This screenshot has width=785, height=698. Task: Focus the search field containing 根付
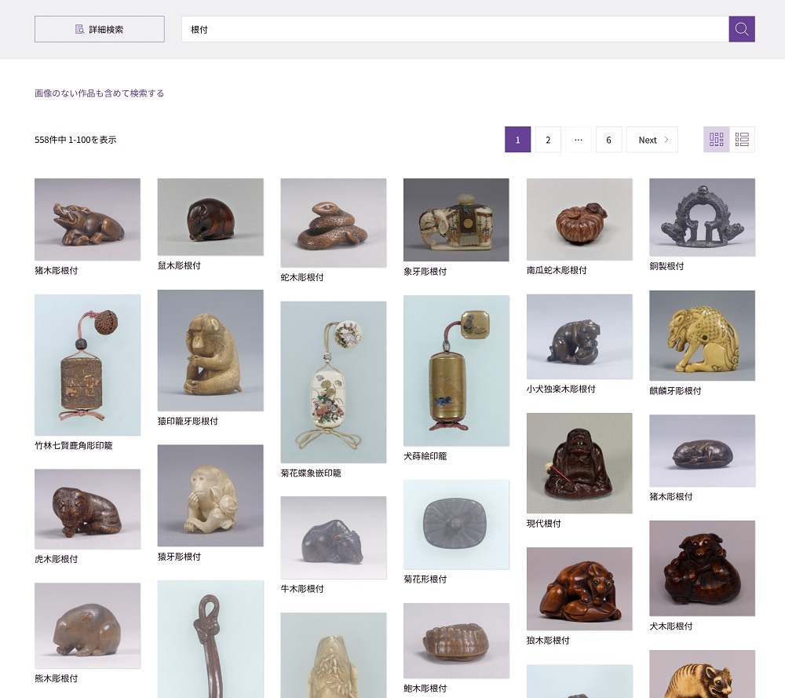(x=455, y=29)
